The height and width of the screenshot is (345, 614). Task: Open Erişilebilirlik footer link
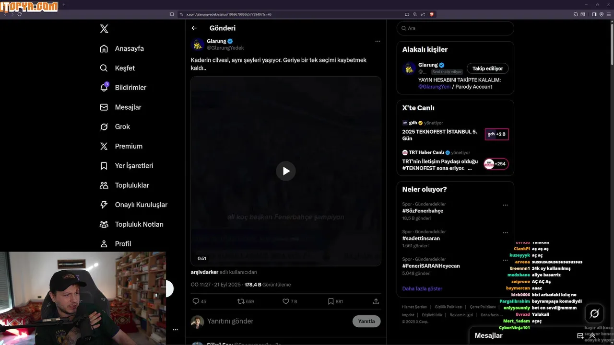click(432, 315)
